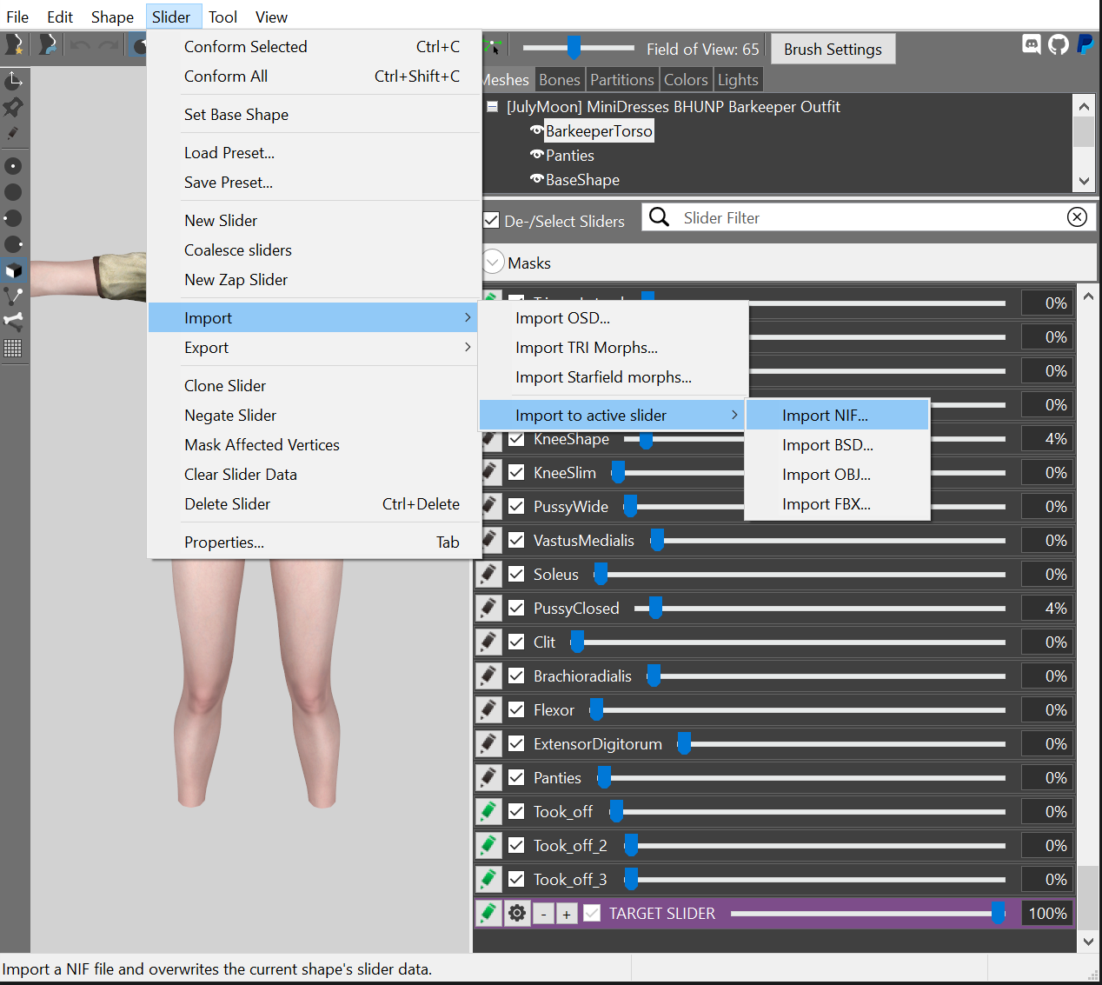Screen dimensions: 1102x985
Task: Click the minus button beside TARGET SLIDER
Action: (544, 914)
